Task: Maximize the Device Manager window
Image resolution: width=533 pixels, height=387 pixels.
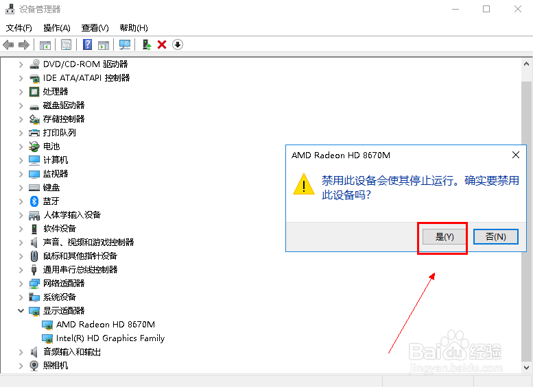Action: coord(486,9)
